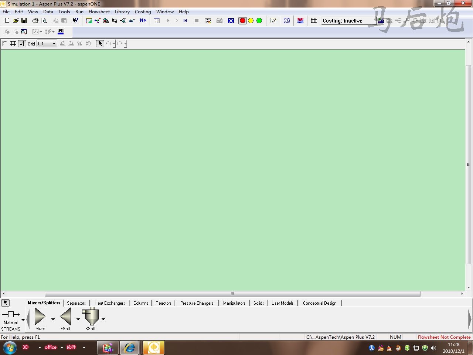Click the economics chart icon after Costing box
473x355 pixels.
[x=381, y=21]
